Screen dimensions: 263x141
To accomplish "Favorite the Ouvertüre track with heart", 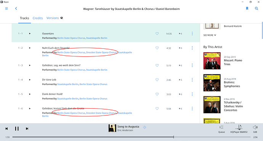I will click(x=157, y=34).
